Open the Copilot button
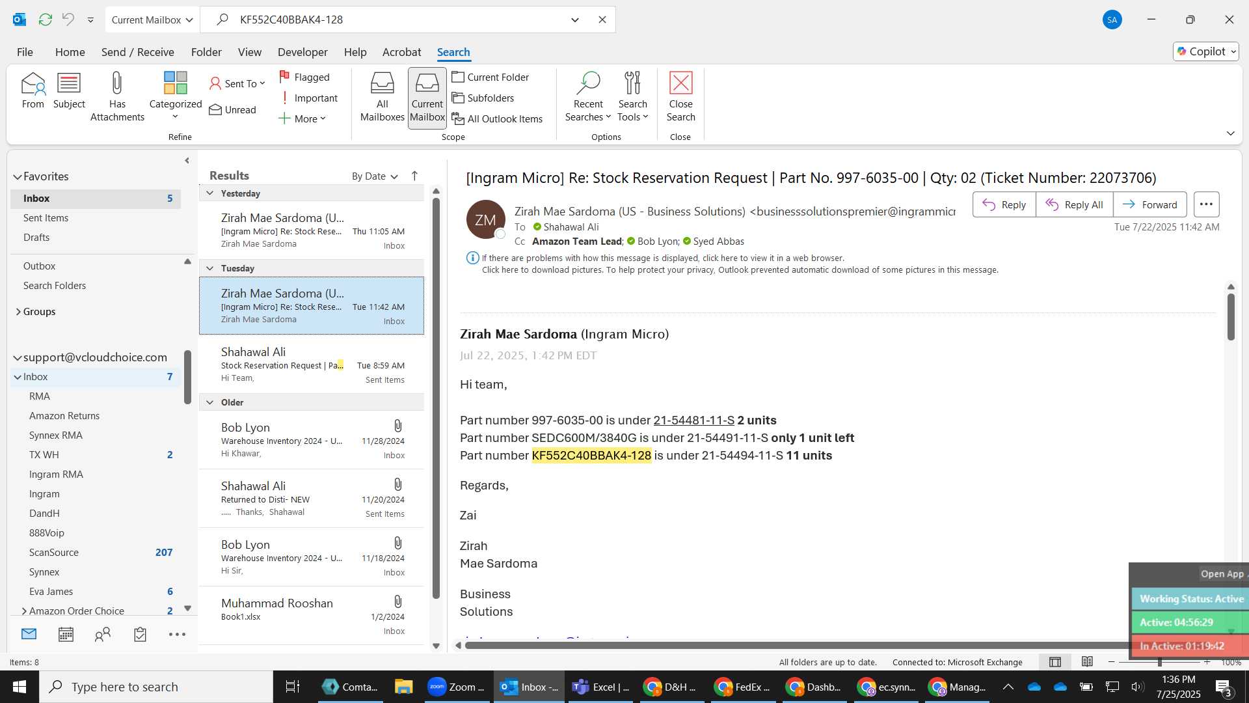Viewport: 1249px width, 703px height. pyautogui.click(x=1206, y=51)
